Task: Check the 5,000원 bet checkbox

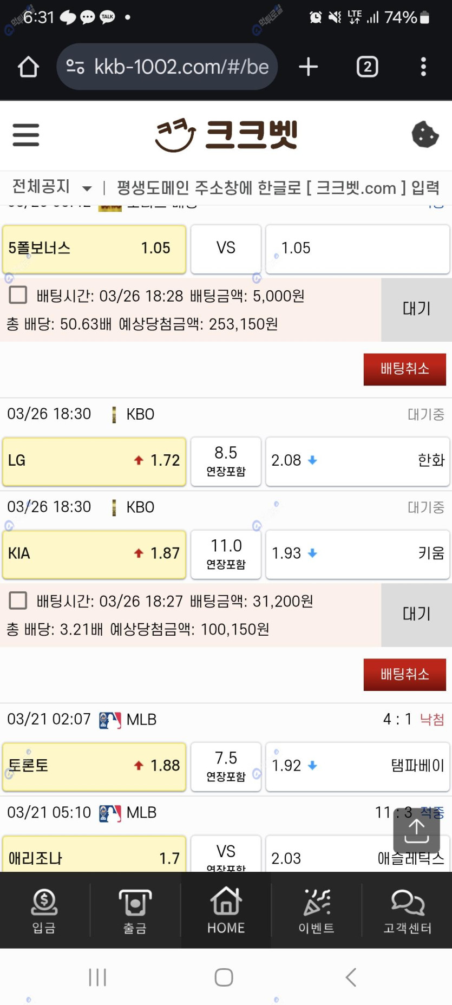Action: pyautogui.click(x=18, y=295)
